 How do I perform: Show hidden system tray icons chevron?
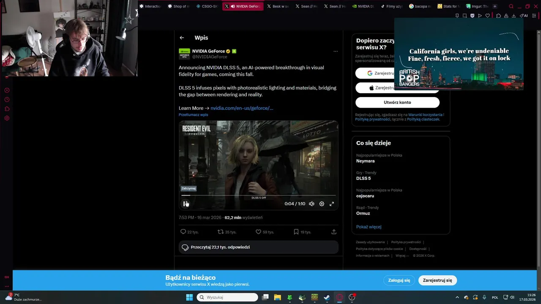457,297
